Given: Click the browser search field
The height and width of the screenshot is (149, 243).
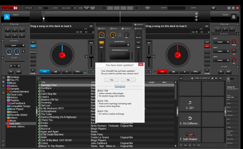Looking at the screenshot, I should click(68, 78).
